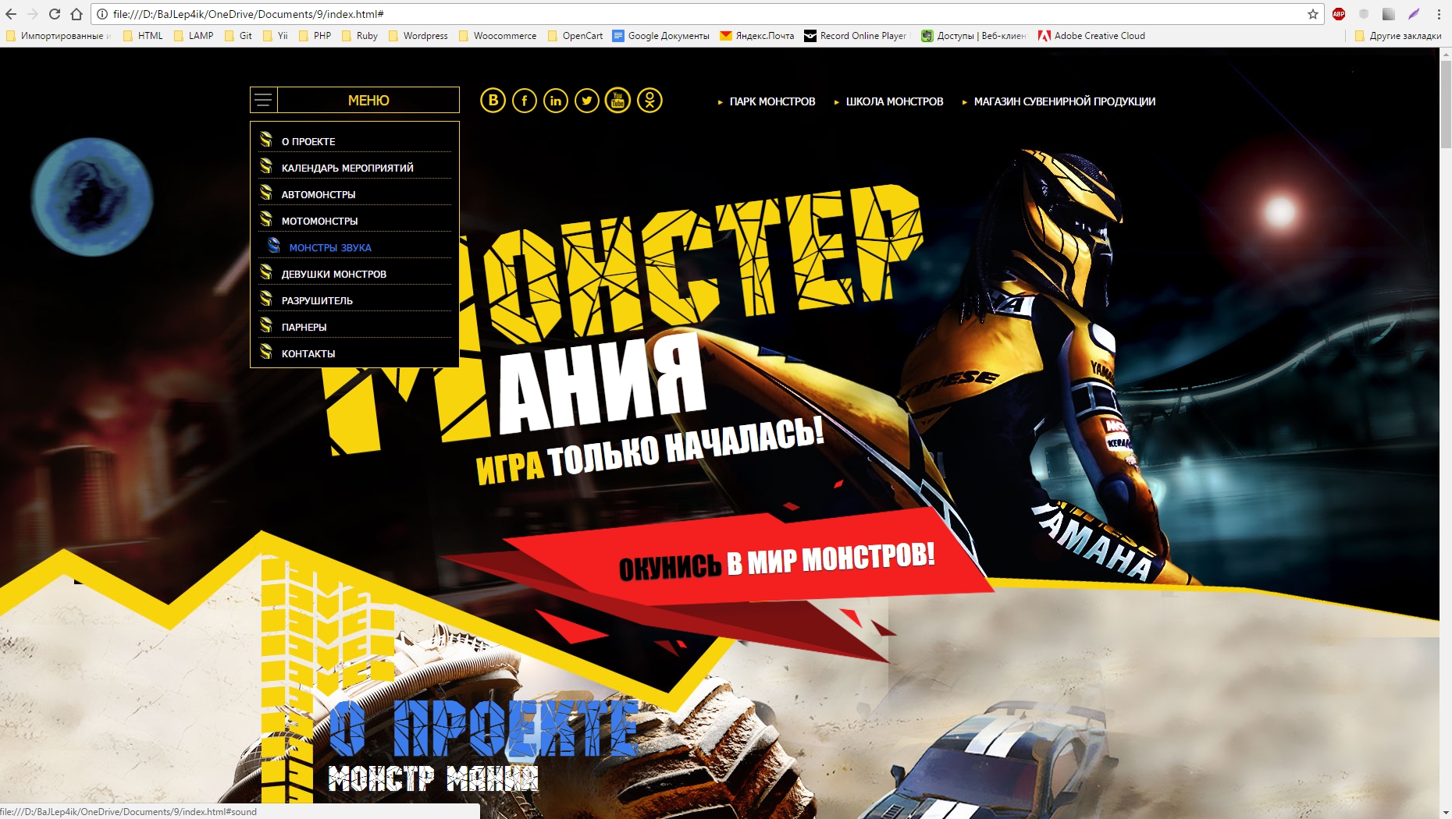
Task: Open the Импортированные bookmarks folder
Action: tap(59, 36)
